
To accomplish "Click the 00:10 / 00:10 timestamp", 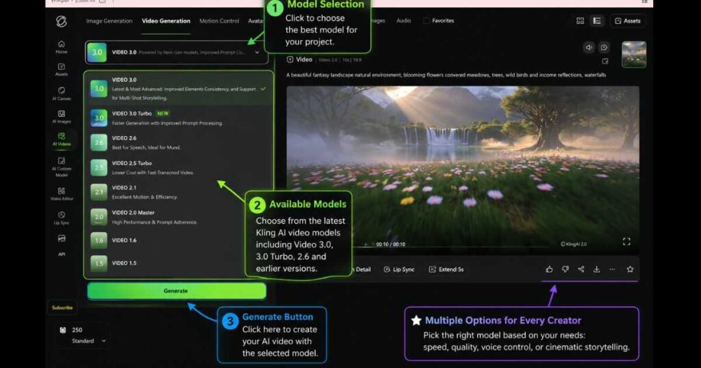I will (390, 244).
